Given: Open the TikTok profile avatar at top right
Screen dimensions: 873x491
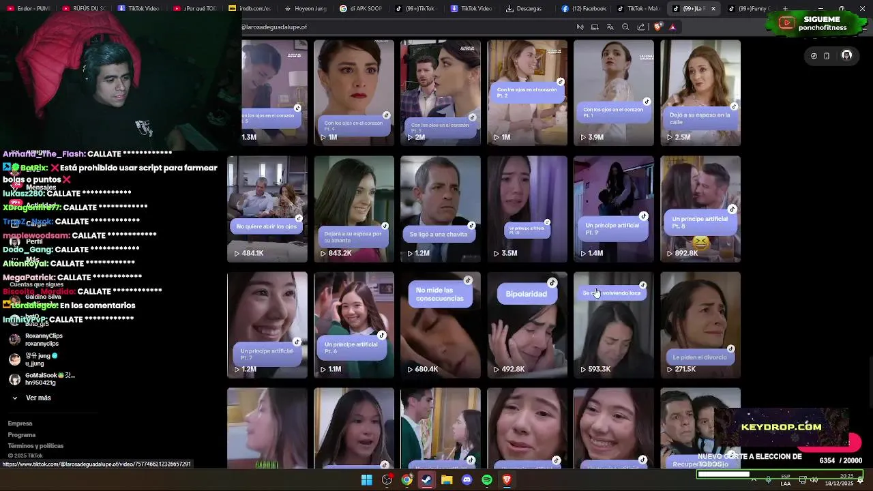Looking at the screenshot, I should pyautogui.click(x=846, y=55).
